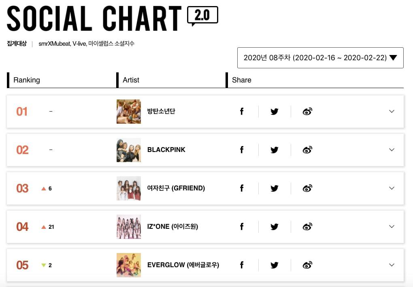Share IZ*ONE ranking on Weibo
Screen dimensions: 413x287
coord(307,227)
